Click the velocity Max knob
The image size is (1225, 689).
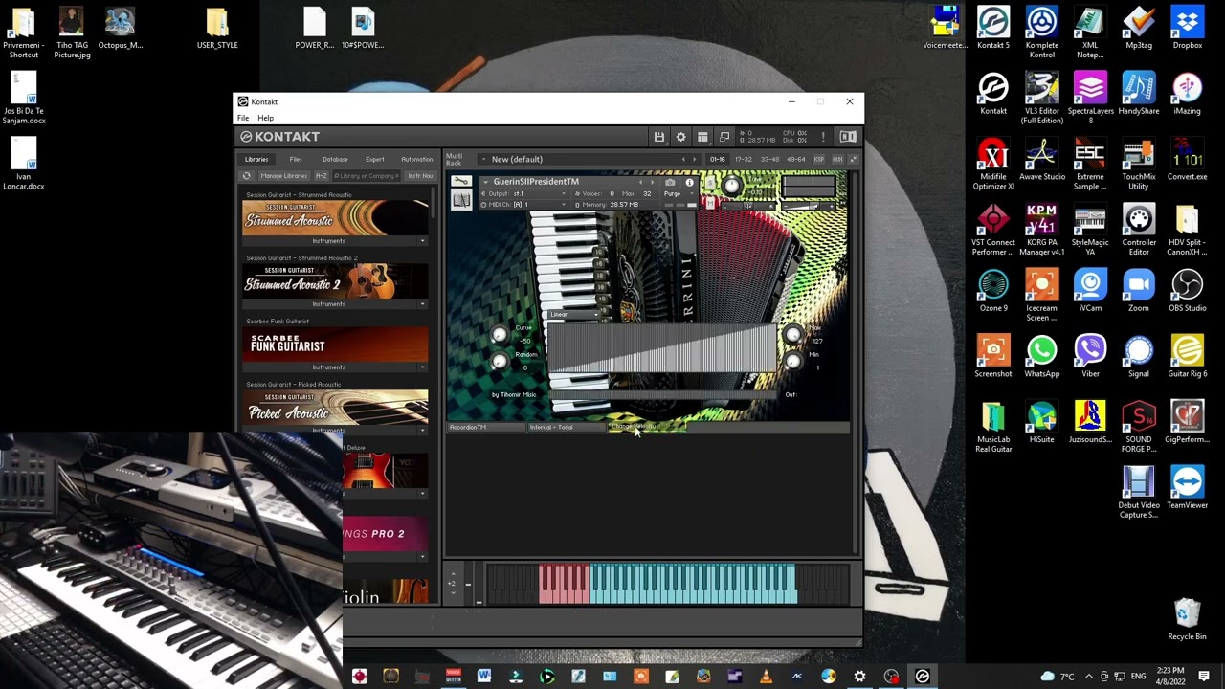pos(792,334)
